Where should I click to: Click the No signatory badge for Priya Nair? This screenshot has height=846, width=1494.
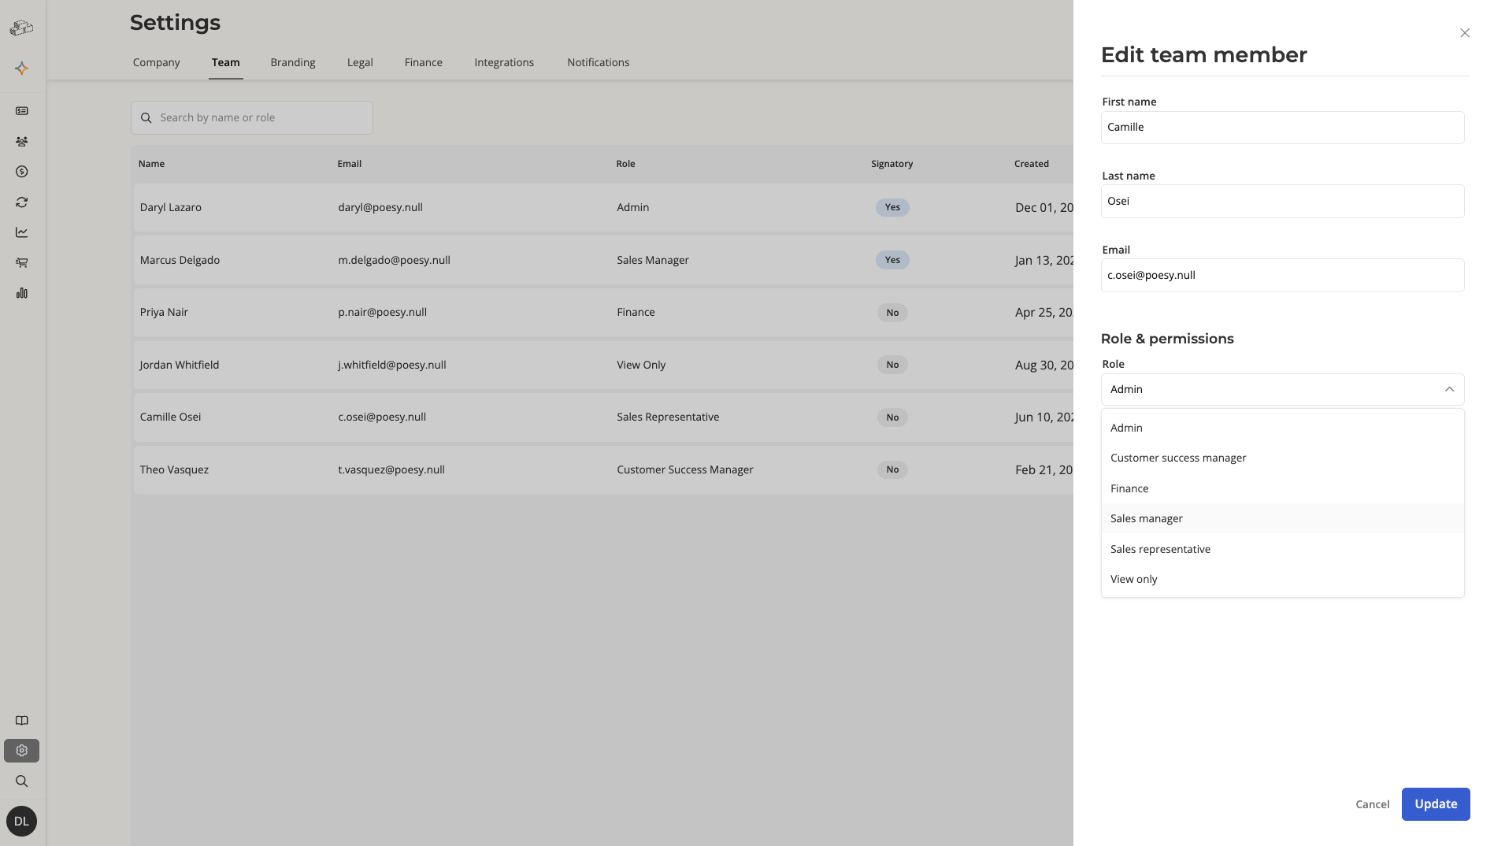pos(892,313)
